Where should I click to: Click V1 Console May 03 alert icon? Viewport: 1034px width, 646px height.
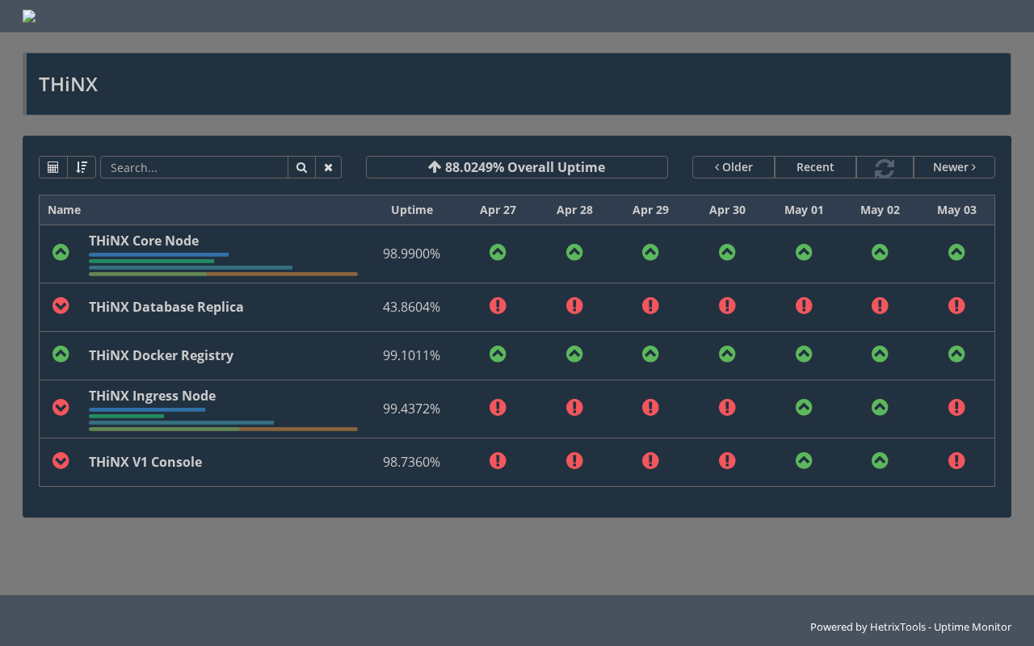coord(956,460)
